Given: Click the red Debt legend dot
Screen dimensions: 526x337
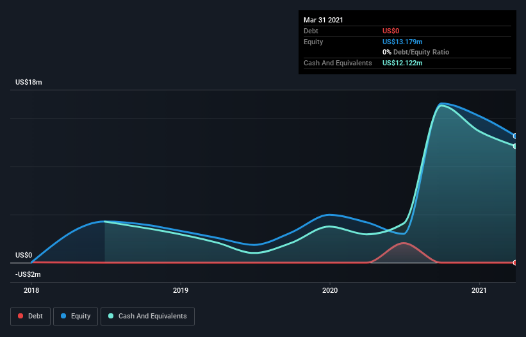Looking at the screenshot, I should tap(21, 316).
